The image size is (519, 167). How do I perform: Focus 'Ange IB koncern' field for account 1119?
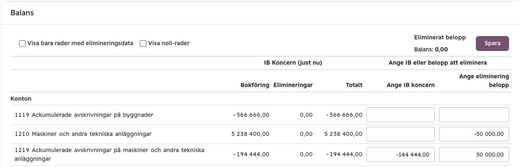400,115
